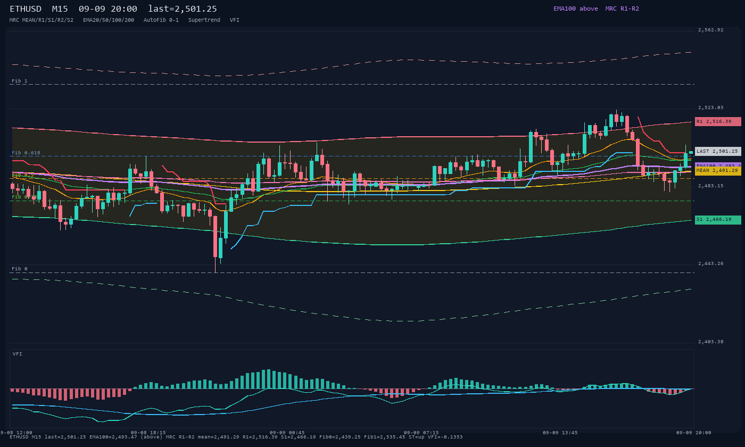Click the M15 timeframe in header
This screenshot has height=447, width=745.
pyautogui.click(x=60, y=9)
